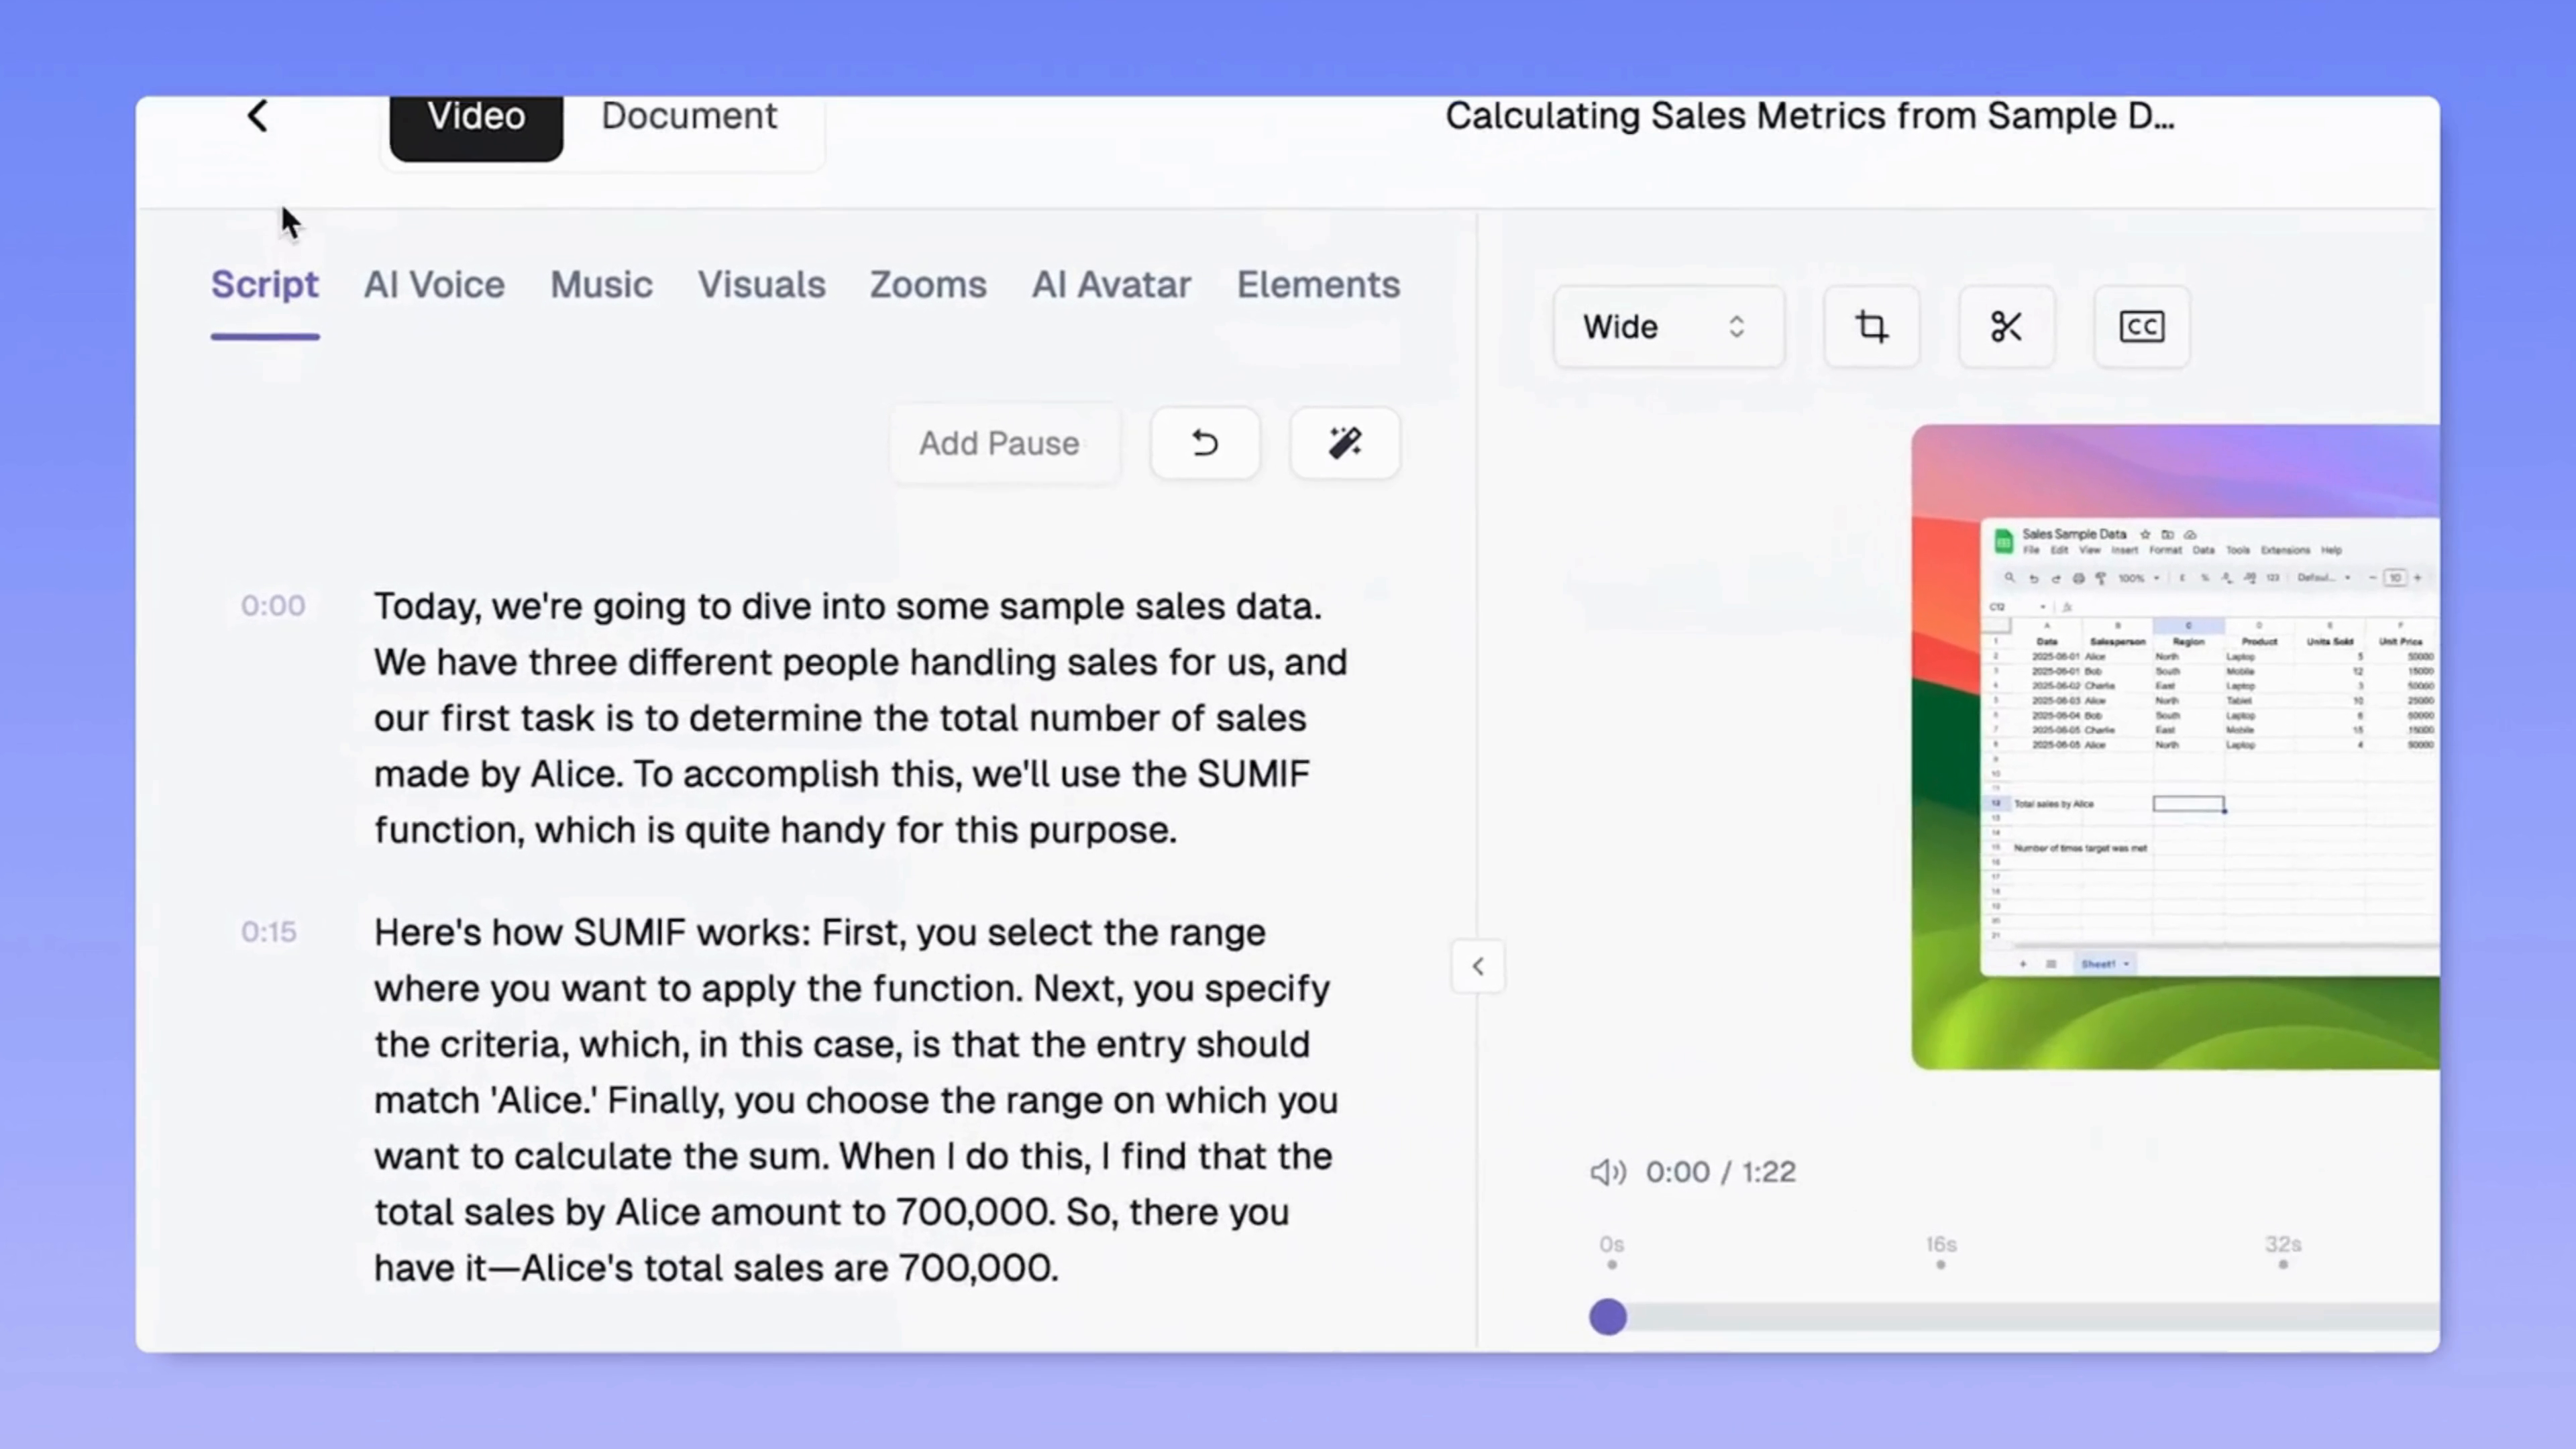Open the Wide aspect ratio dropdown
The width and height of the screenshot is (2576, 1449).
click(x=1668, y=326)
